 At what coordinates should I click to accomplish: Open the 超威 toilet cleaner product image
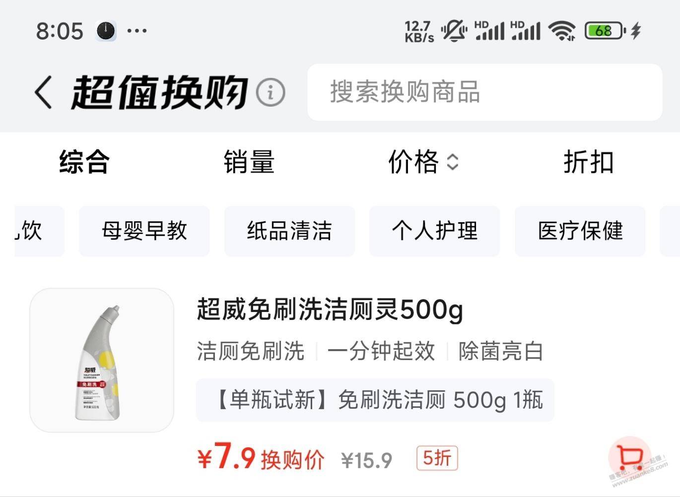[102, 360]
